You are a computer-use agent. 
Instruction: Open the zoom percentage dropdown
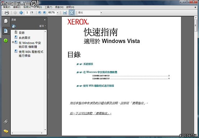(x=58, y=13)
